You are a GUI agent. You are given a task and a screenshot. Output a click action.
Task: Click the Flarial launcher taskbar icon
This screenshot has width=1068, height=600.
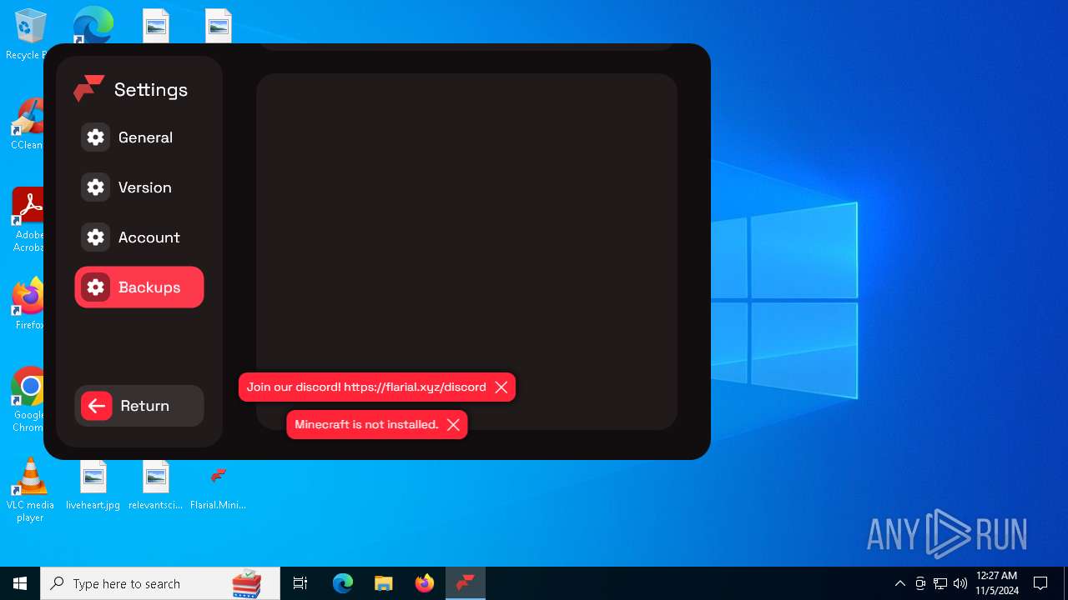[x=466, y=583]
